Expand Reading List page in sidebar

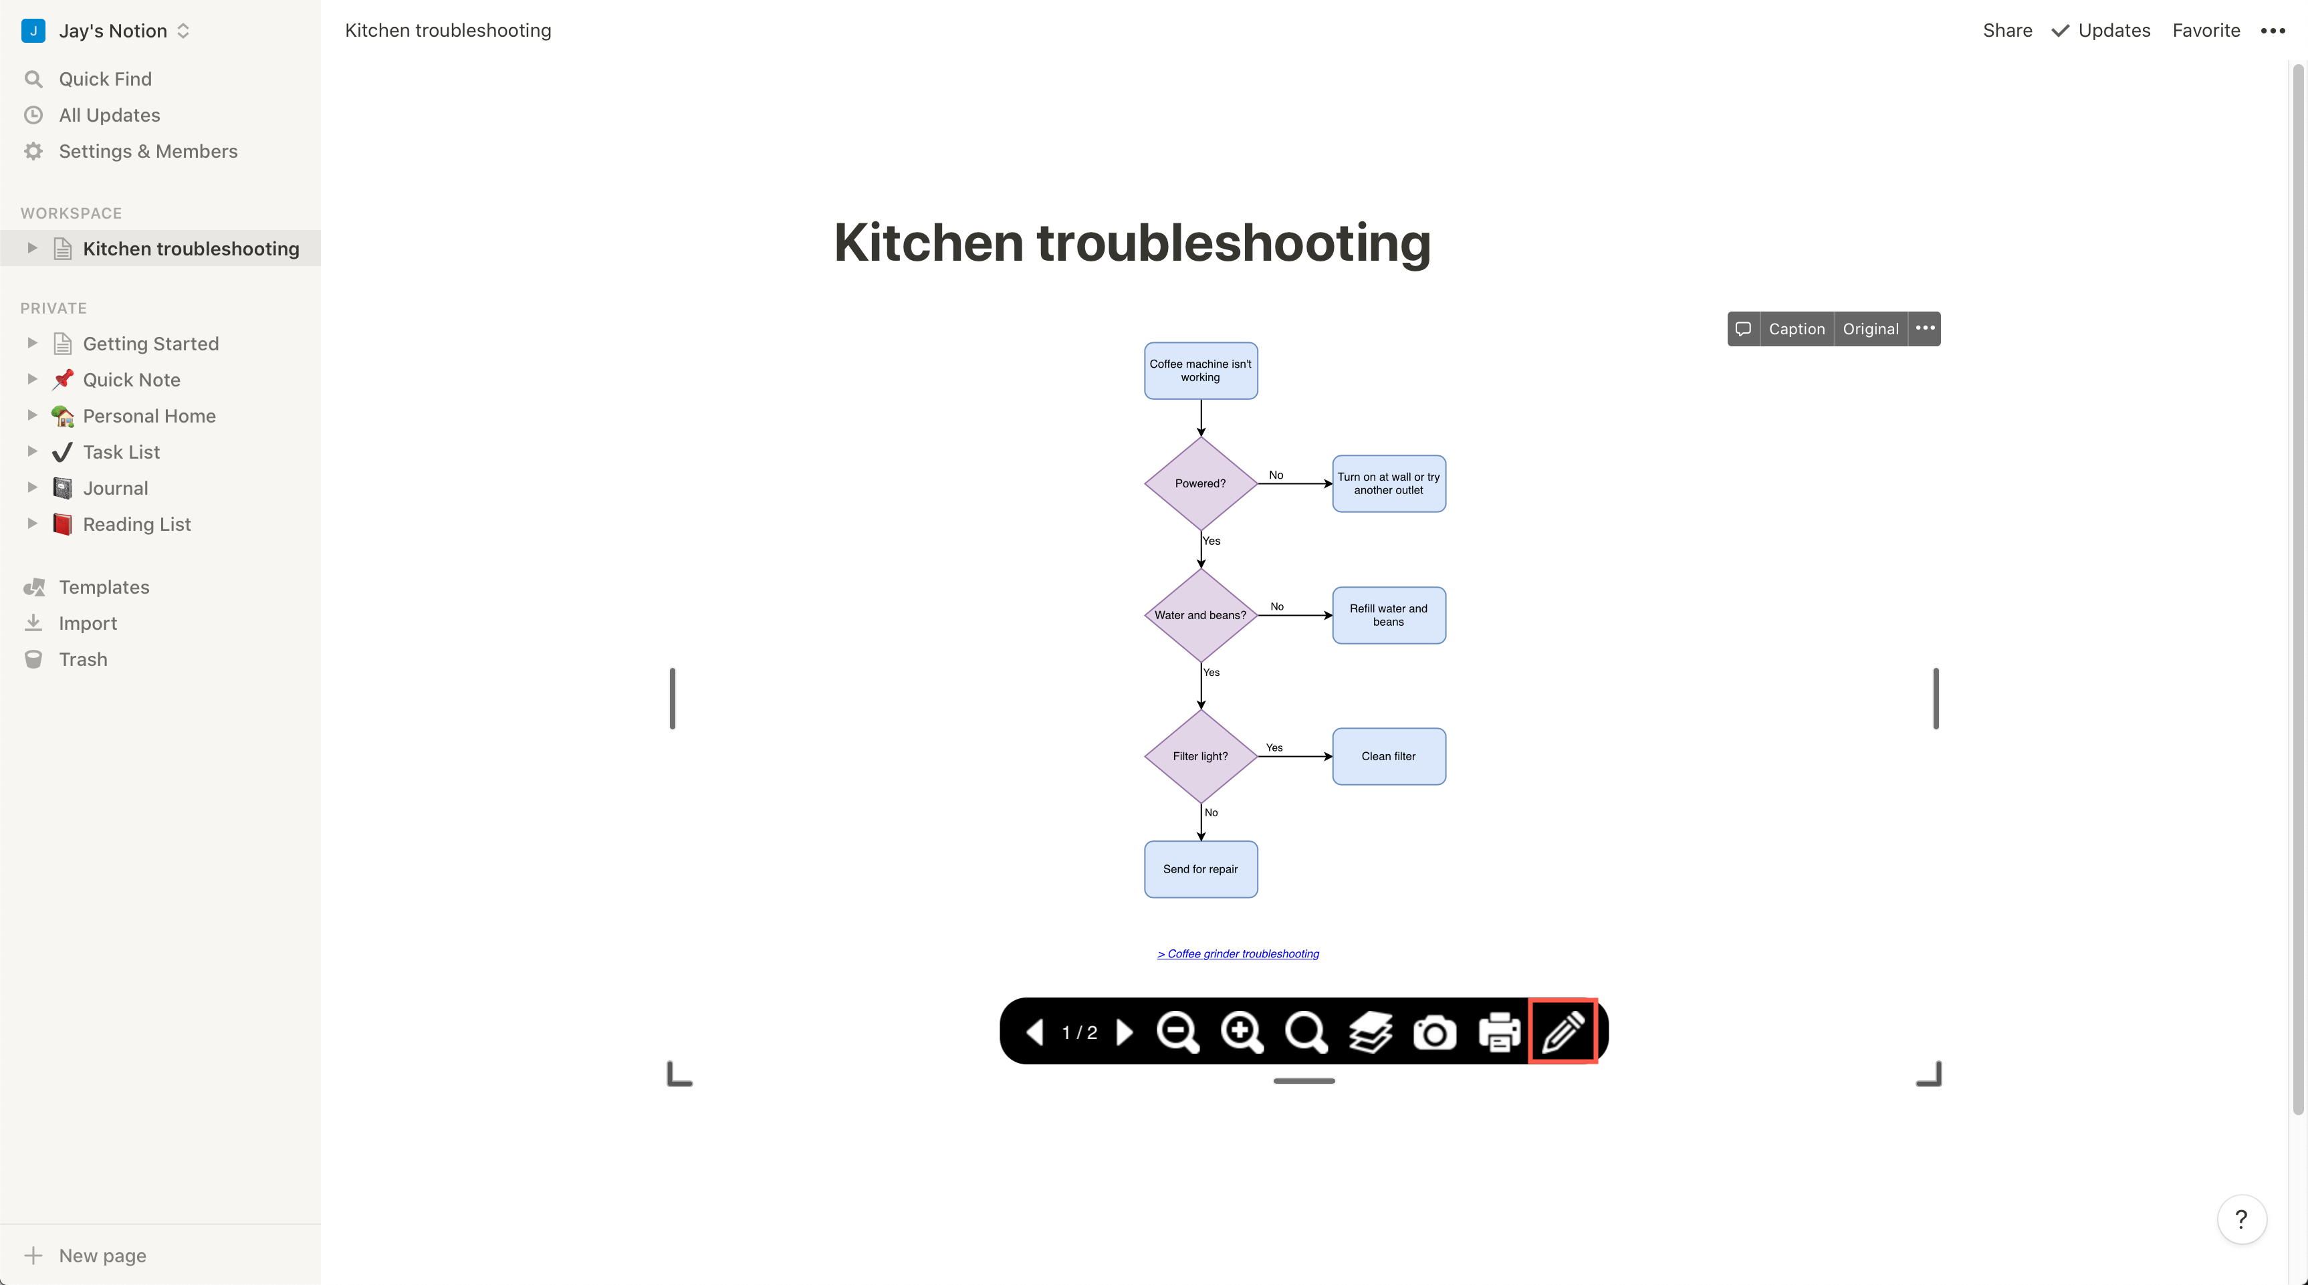31,523
